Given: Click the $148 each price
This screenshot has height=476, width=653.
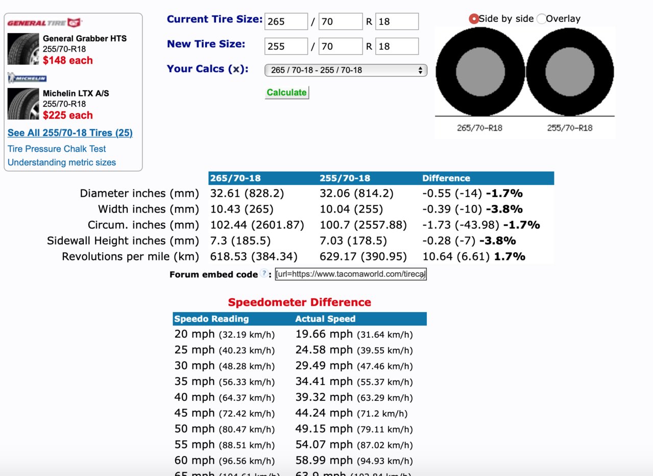Looking at the screenshot, I should [68, 60].
